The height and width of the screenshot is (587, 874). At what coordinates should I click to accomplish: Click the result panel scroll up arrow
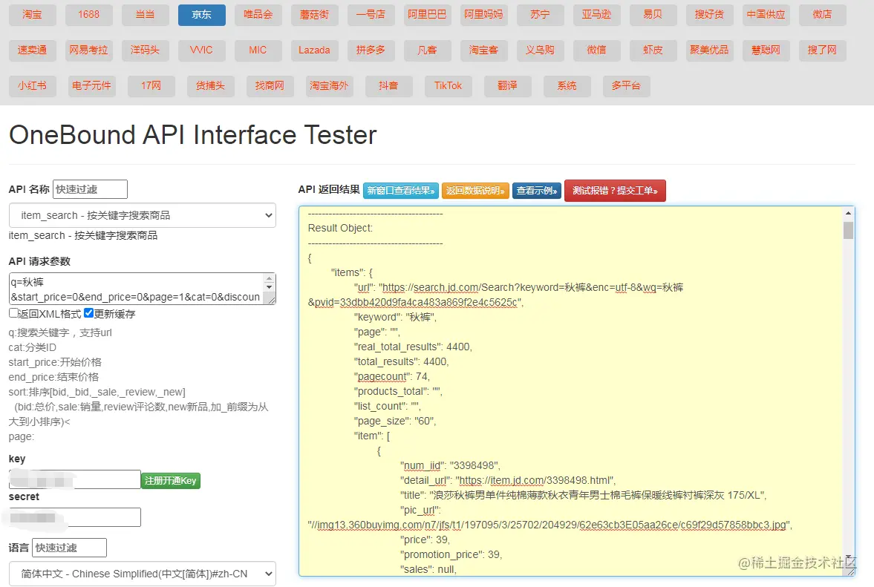[x=848, y=213]
